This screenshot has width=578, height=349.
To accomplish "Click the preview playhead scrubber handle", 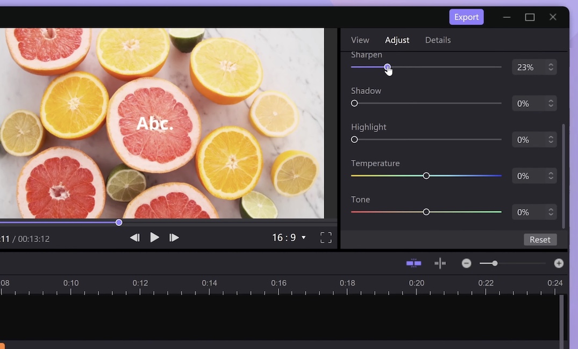I will tap(119, 222).
